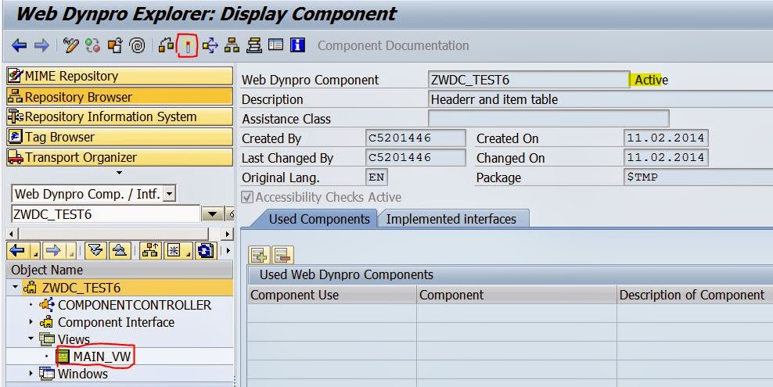Select the Component Interface tree item

pos(117,322)
